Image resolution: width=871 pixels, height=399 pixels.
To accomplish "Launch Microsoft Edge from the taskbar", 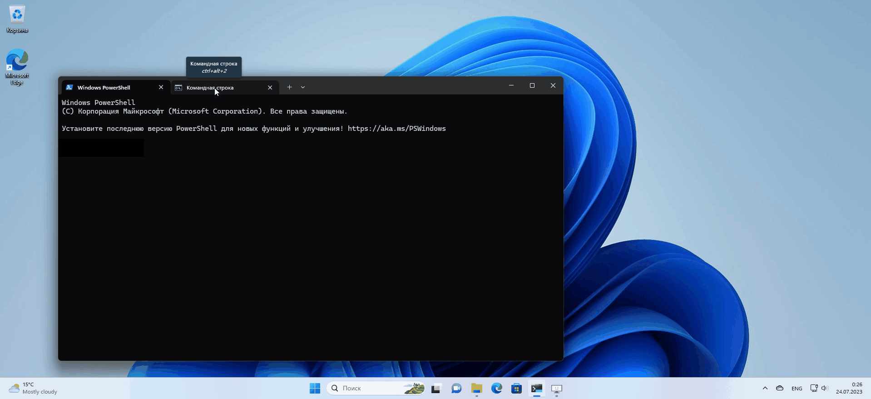I will pyautogui.click(x=496, y=388).
